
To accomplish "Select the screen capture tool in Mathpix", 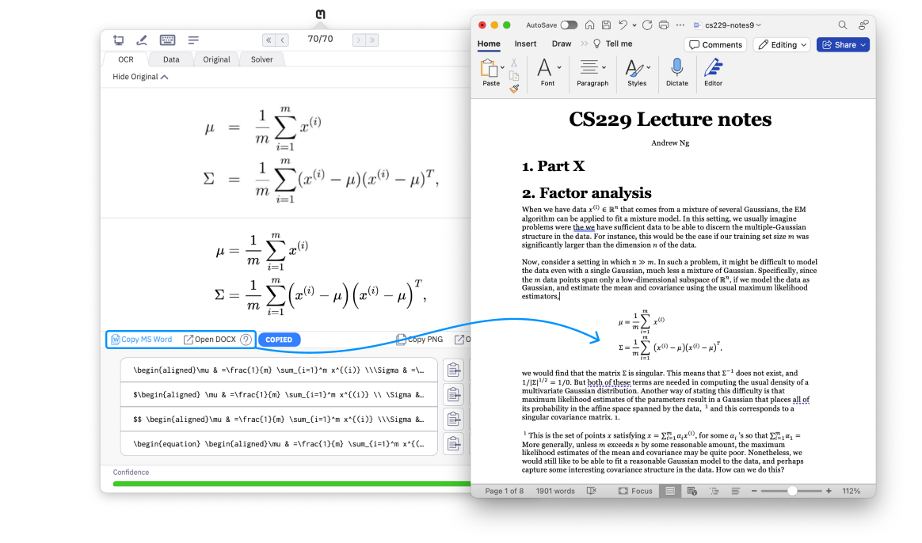I will point(118,39).
